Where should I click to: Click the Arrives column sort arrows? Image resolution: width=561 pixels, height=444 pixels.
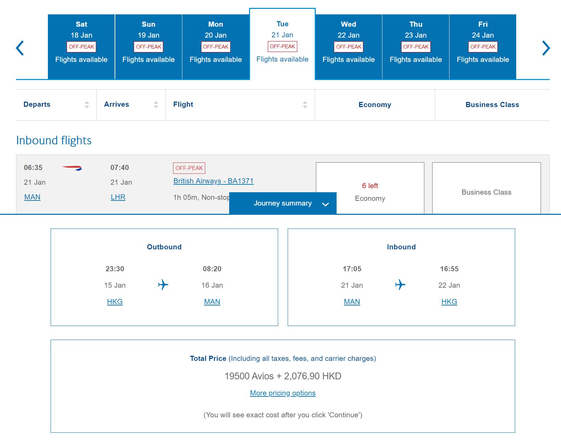coord(156,105)
